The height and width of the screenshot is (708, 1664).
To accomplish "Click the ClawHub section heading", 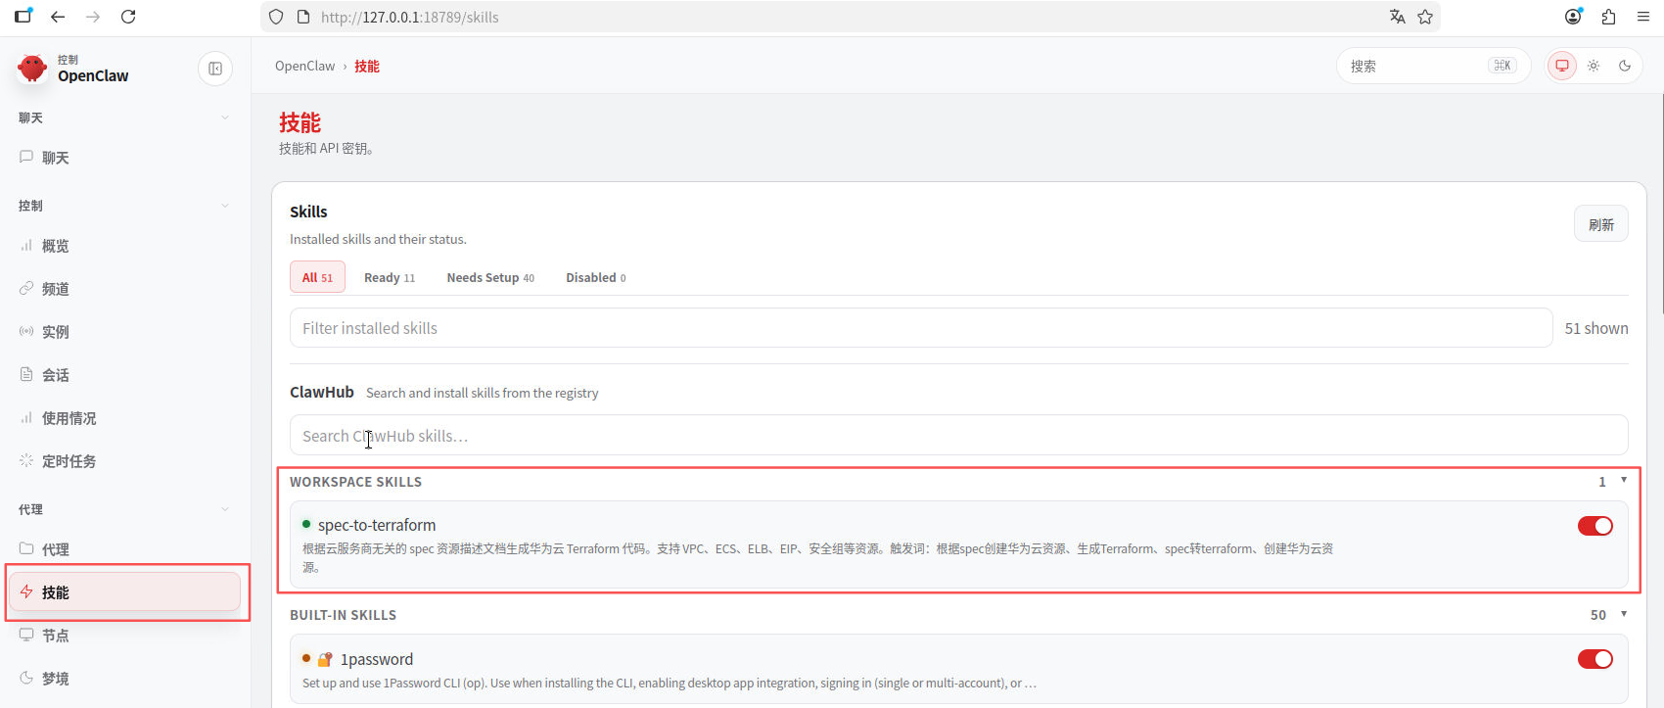I will pyautogui.click(x=322, y=392).
